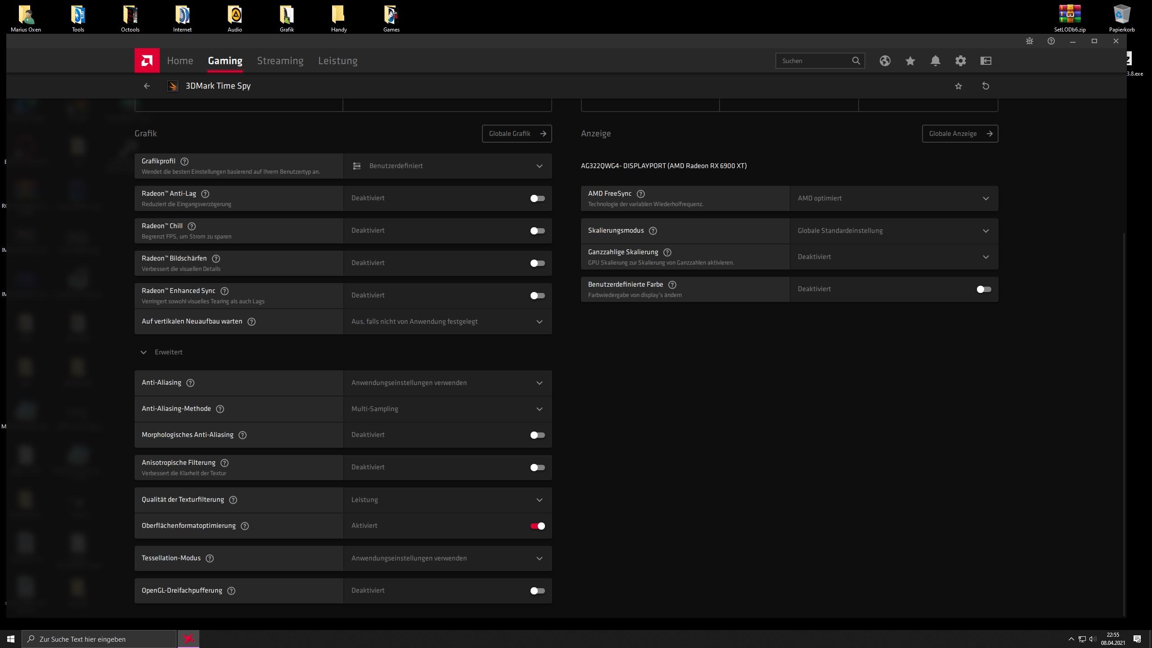Screen dimensions: 1152x648
Task: Show hidden system tray icons
Action: (x=1071, y=639)
